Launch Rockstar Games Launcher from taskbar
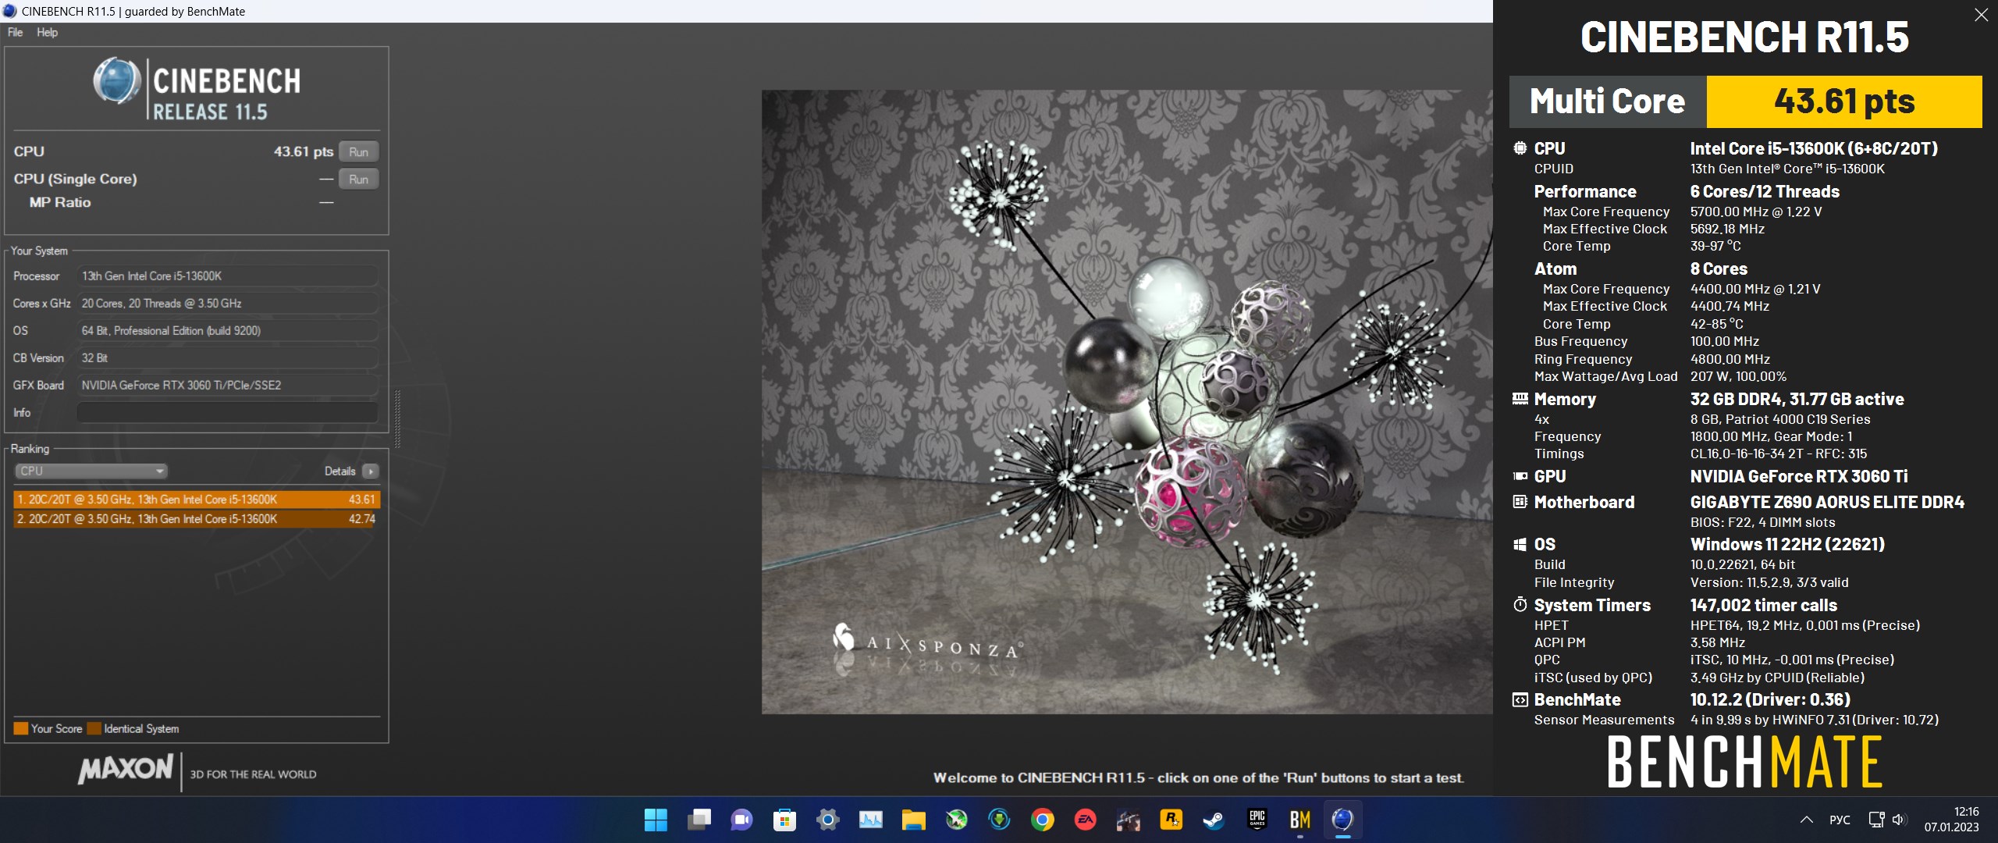The image size is (1998, 843). (x=1171, y=820)
